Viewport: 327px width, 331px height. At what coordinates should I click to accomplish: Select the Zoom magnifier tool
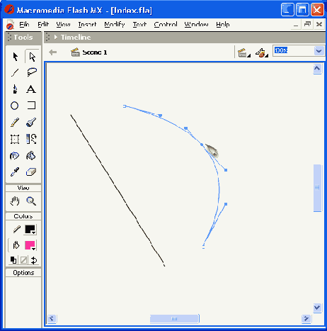[x=31, y=201]
